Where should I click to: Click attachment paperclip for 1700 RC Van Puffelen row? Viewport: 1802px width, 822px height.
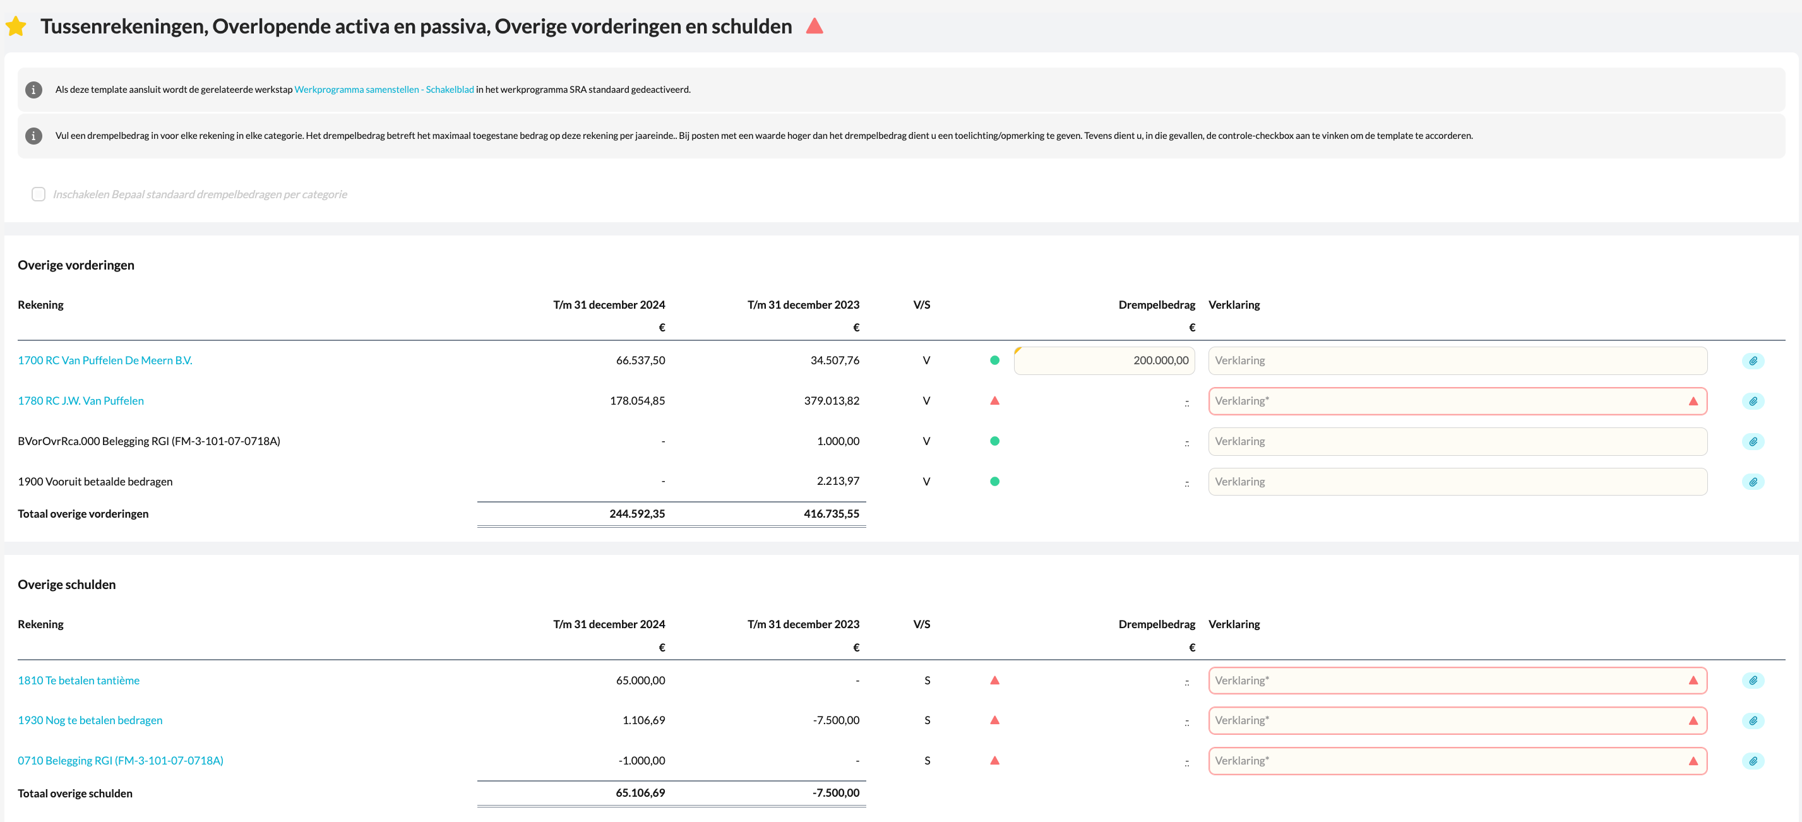(x=1752, y=361)
